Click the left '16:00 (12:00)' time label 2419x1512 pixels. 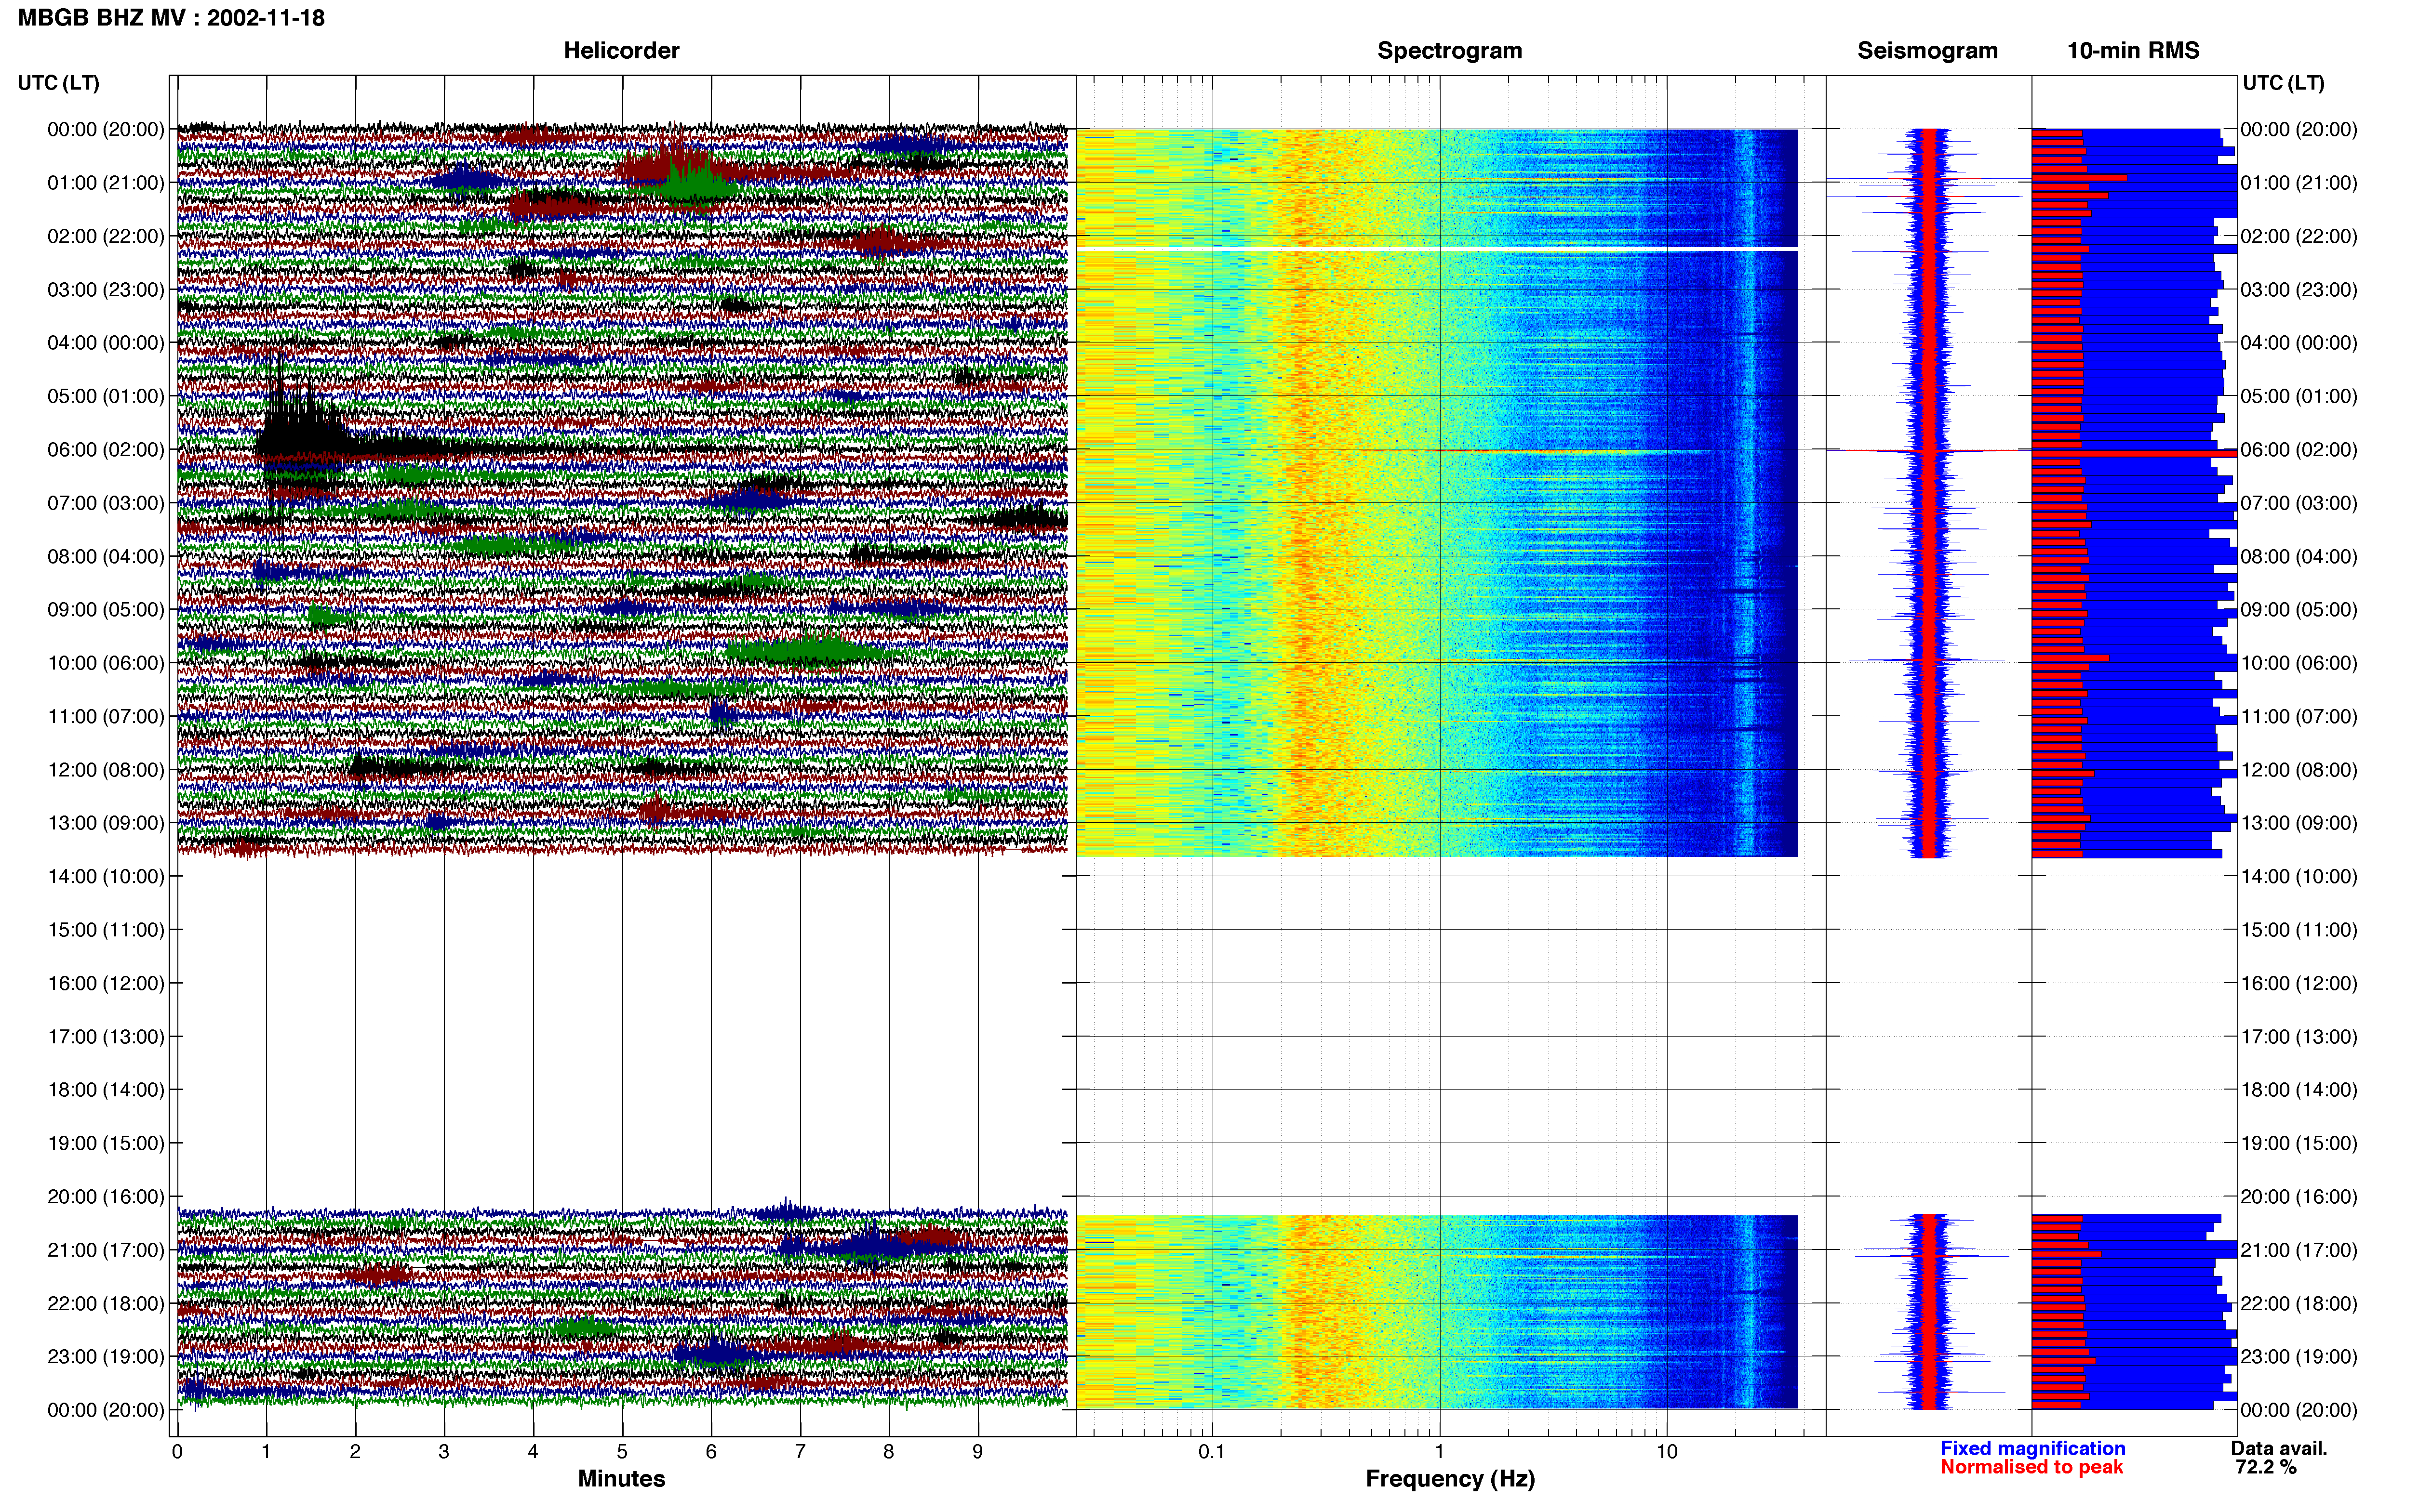(x=106, y=984)
